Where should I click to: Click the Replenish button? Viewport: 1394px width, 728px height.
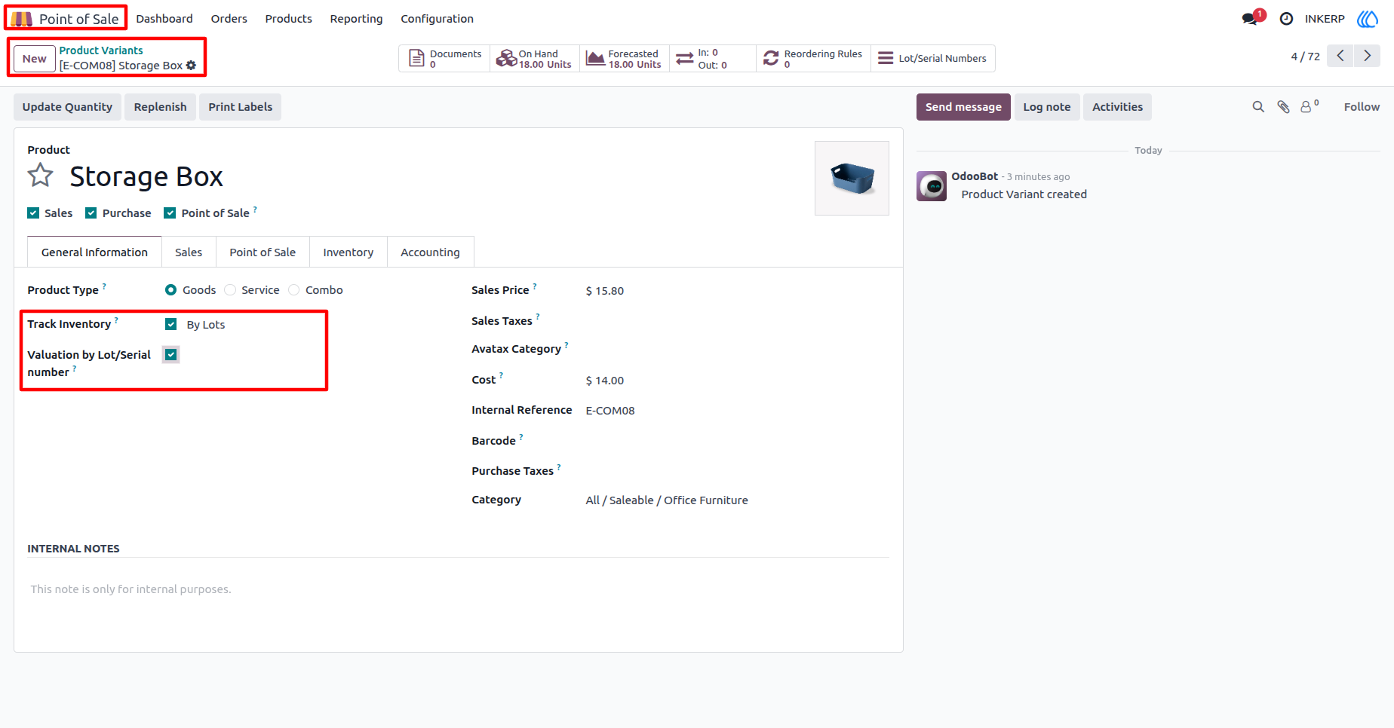tap(160, 107)
